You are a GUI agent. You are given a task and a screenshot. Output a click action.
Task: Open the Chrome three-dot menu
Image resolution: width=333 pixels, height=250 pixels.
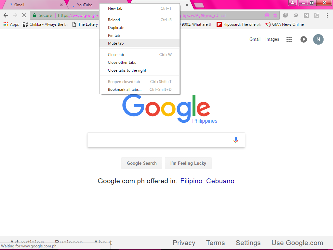(x=327, y=15)
